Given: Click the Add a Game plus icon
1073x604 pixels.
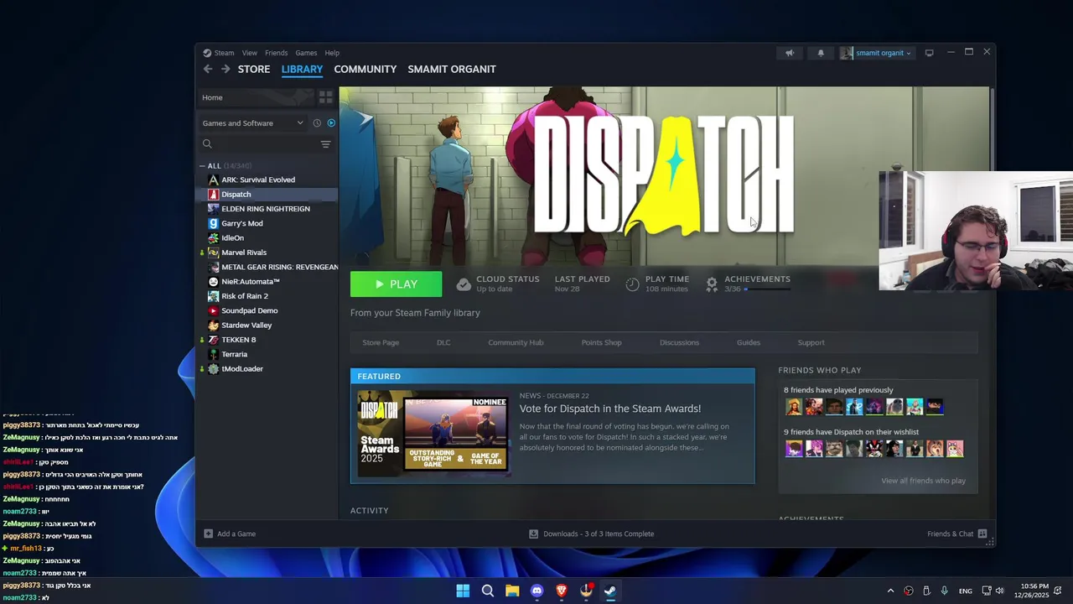Looking at the screenshot, I should click(x=209, y=534).
